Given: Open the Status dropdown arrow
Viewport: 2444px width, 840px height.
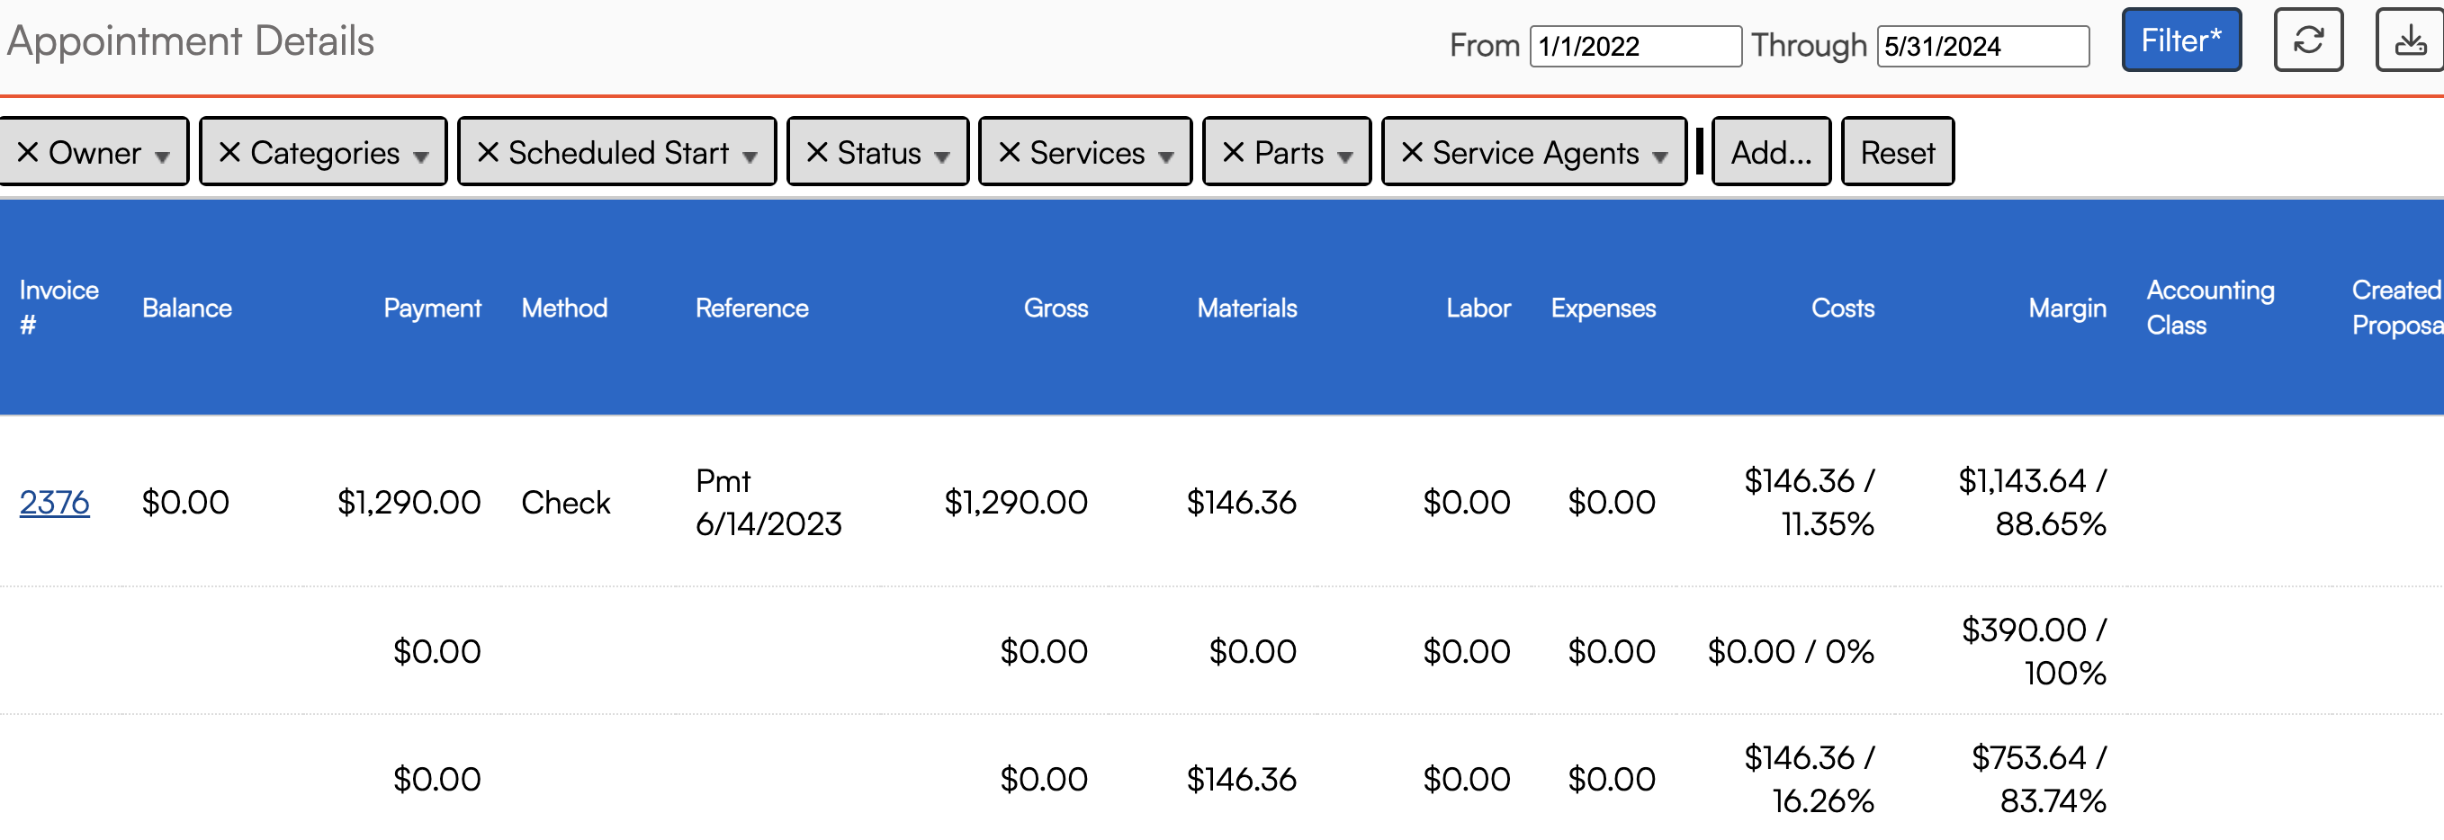Looking at the screenshot, I should coord(941,156).
